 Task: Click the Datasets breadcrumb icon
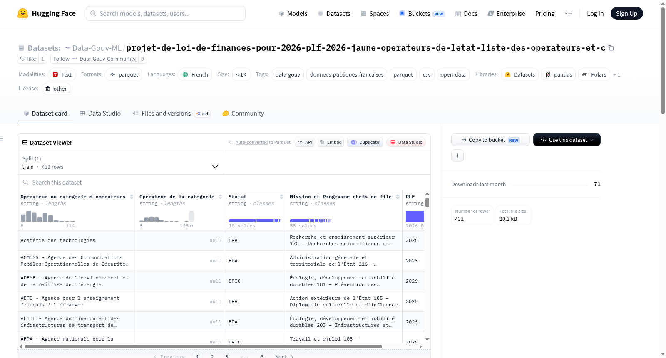[21, 48]
